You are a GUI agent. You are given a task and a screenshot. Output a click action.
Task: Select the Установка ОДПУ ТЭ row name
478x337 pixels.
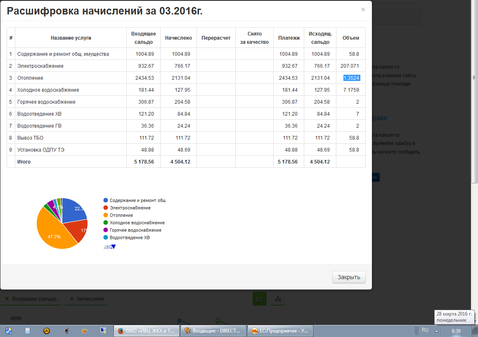click(41, 150)
